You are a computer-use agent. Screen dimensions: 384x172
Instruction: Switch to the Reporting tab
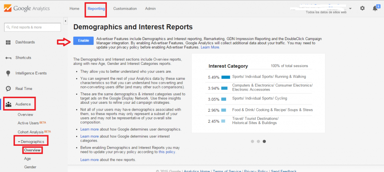coord(96,9)
